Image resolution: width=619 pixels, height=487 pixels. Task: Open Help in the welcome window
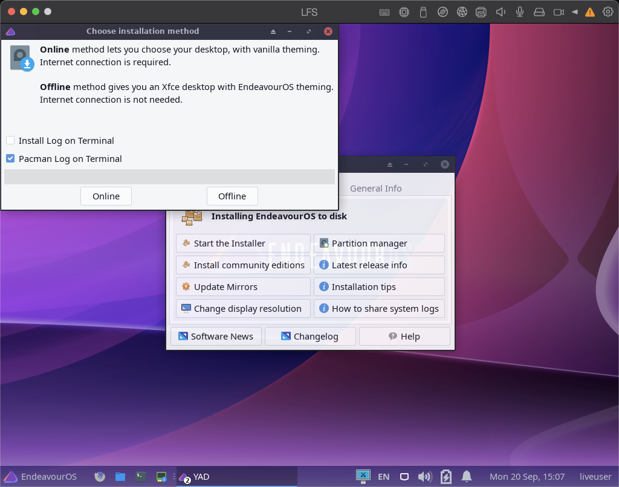coord(404,336)
